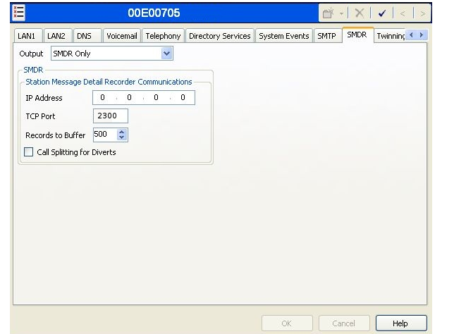The height and width of the screenshot is (334, 466).
Task: Click the 00E00705 title text
Action: tap(154, 13)
